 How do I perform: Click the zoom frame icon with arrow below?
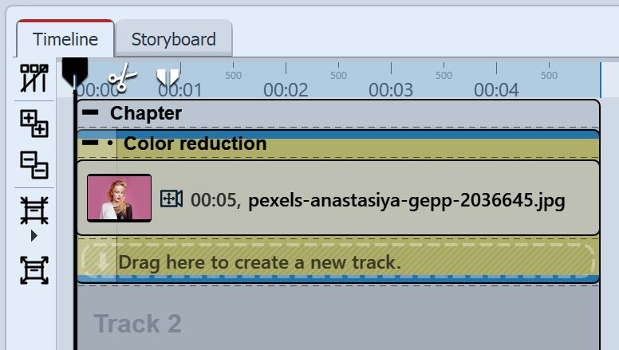[x=34, y=210]
